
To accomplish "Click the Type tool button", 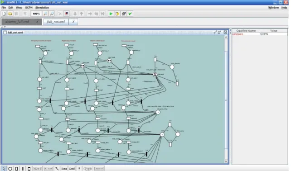I will click(87, 169).
